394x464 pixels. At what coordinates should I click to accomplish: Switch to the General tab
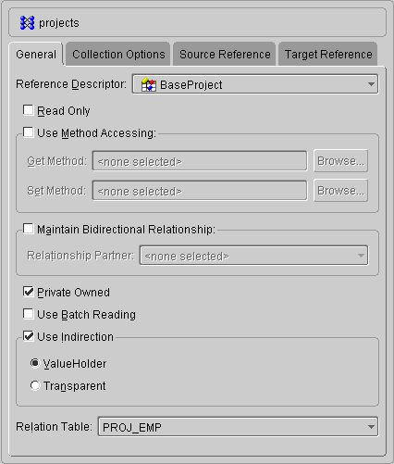[x=36, y=55]
